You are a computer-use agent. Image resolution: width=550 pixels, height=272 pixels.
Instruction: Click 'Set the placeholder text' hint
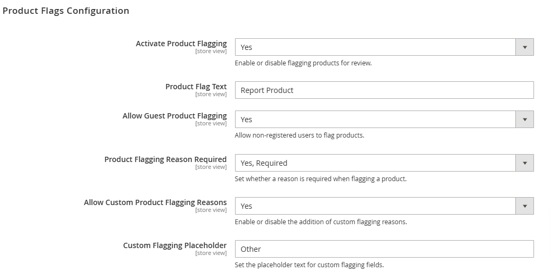(x=309, y=265)
